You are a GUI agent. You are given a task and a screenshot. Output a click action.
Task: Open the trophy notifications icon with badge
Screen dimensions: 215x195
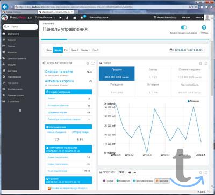[83, 17]
